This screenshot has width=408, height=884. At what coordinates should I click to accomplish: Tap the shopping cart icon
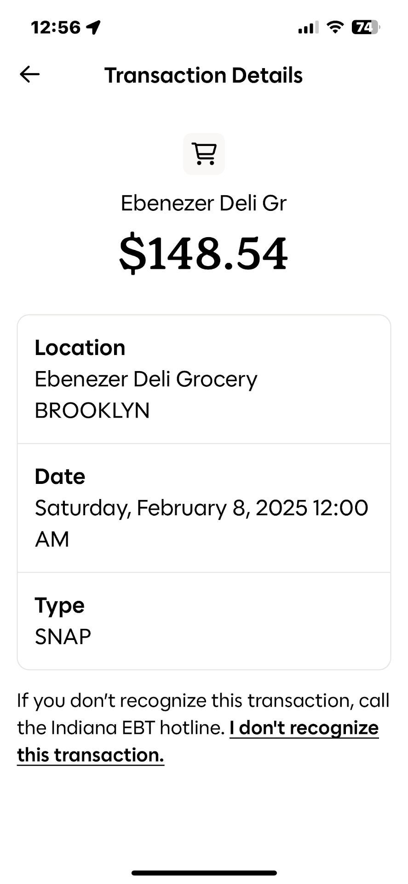coord(204,154)
